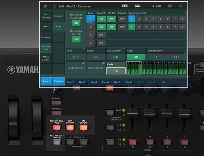
Task: Click step 12 in the sequence graph
Action: click(x=169, y=68)
